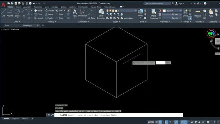This screenshot has width=220, height=124.
Task: Click the object color swatch in Properties
Action: [164, 11]
